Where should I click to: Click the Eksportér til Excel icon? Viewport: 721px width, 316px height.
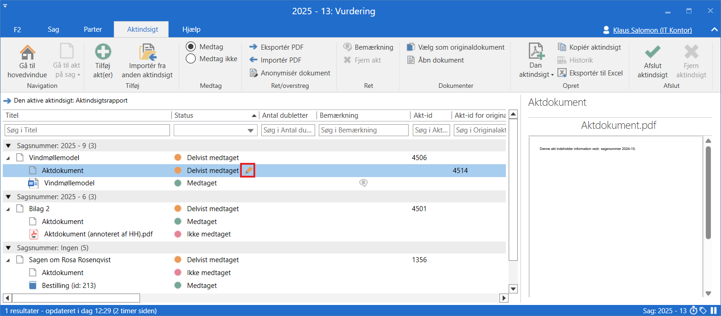[562, 73]
